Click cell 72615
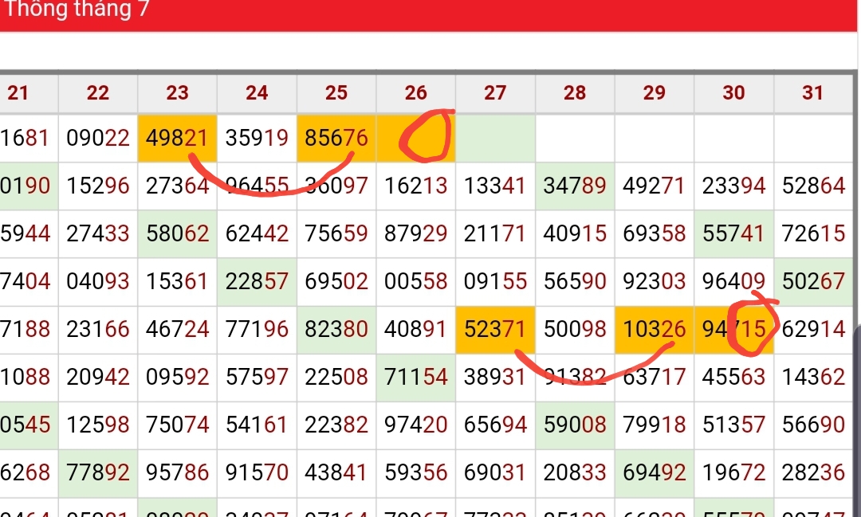 813,233
